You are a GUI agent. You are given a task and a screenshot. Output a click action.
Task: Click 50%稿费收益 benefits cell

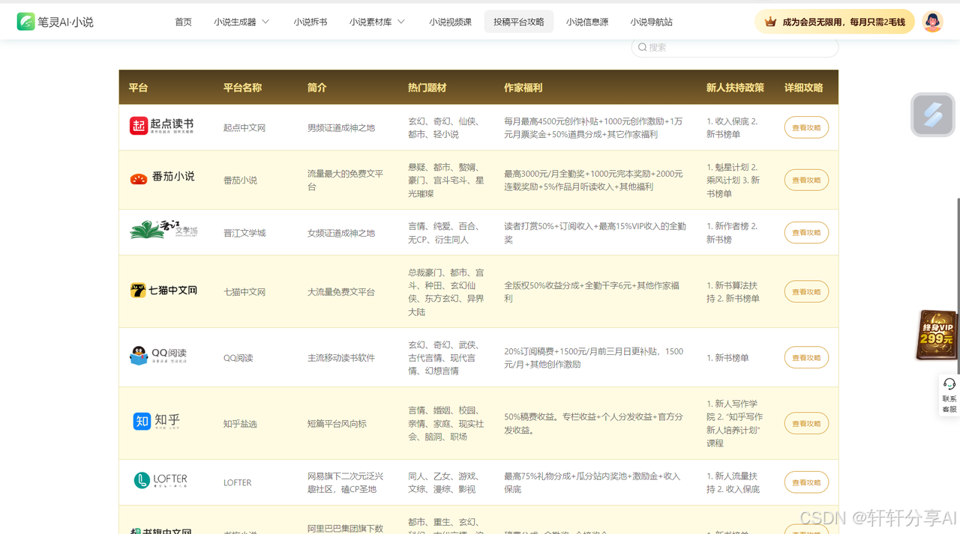coord(593,423)
